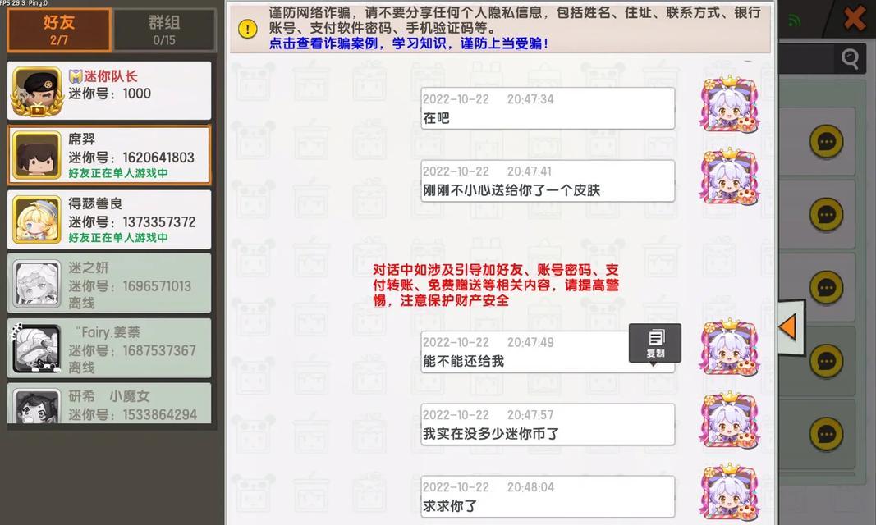This screenshot has width=876, height=525.
Task: Switch to the 好友 tab
Action: point(58,30)
